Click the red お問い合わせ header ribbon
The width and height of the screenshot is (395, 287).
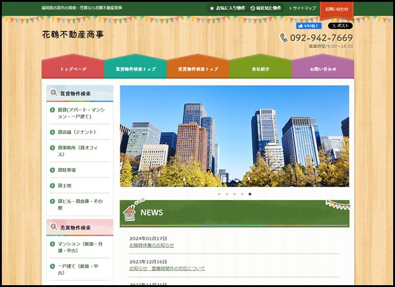point(336,10)
